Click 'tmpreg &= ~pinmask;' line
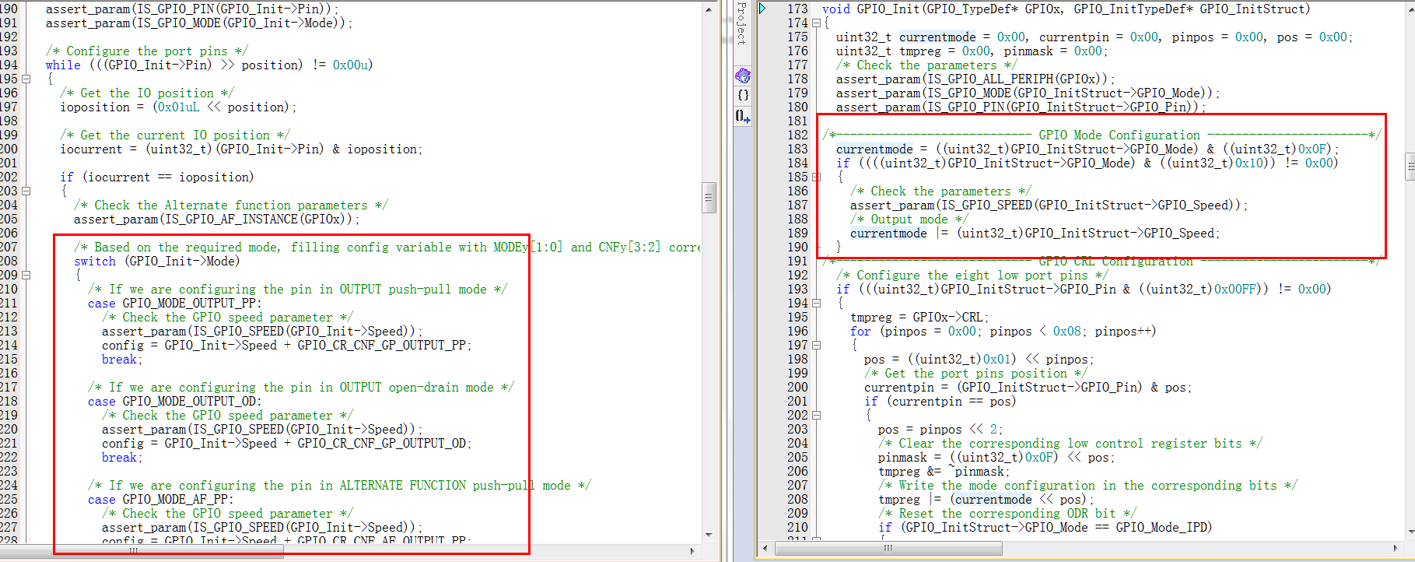 (x=944, y=472)
